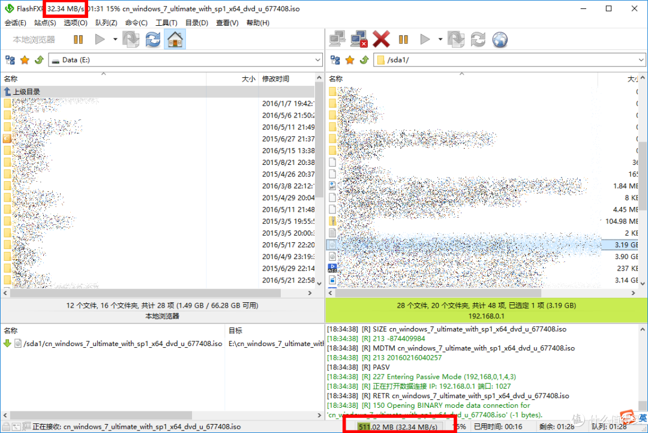
Task: Click the local pane transfer queue icon
Action: tap(131, 40)
